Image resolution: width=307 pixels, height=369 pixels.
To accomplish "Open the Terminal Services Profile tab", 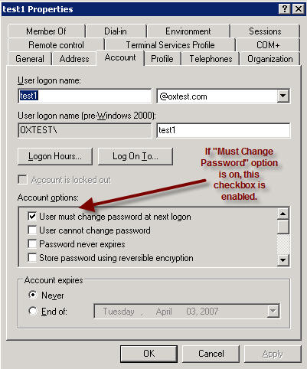I will point(170,45).
